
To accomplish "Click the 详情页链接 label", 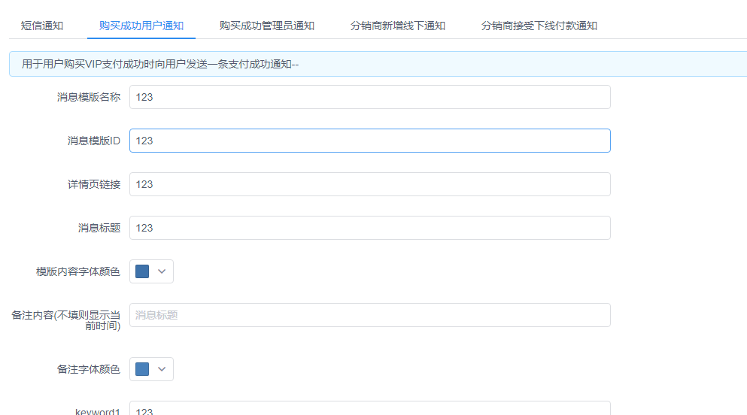I will (x=94, y=184).
